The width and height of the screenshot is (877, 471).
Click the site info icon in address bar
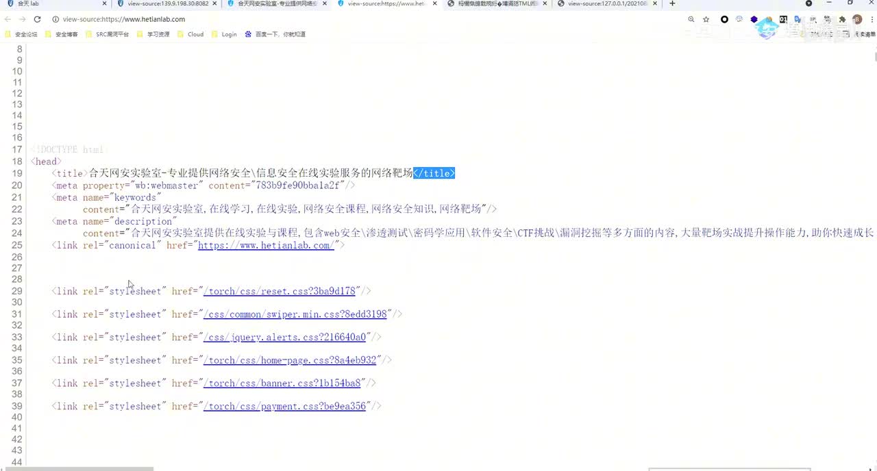point(55,19)
